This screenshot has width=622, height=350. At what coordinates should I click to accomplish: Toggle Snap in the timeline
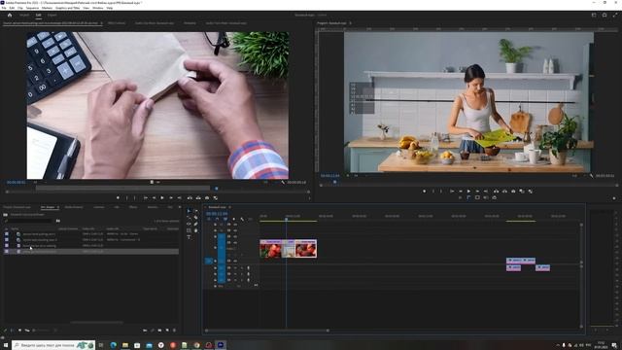point(217,219)
